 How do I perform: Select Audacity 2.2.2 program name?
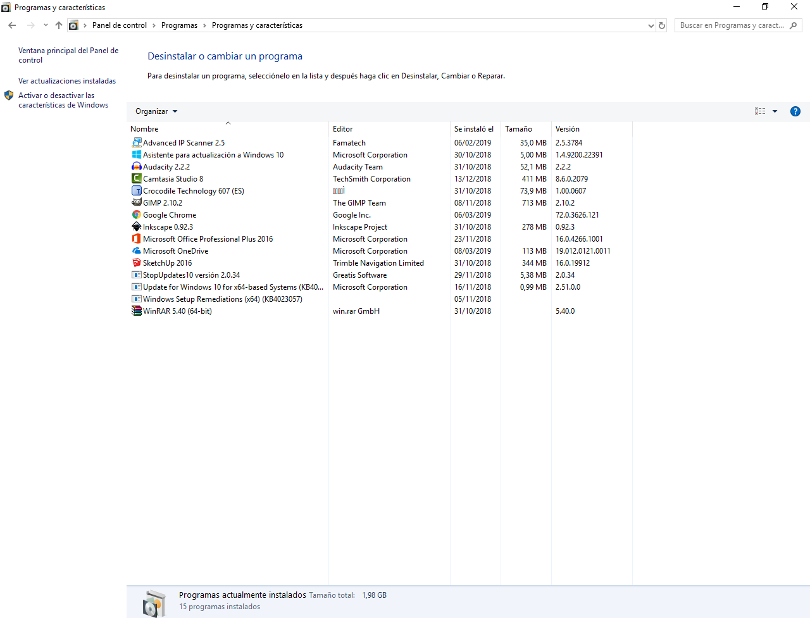(166, 167)
